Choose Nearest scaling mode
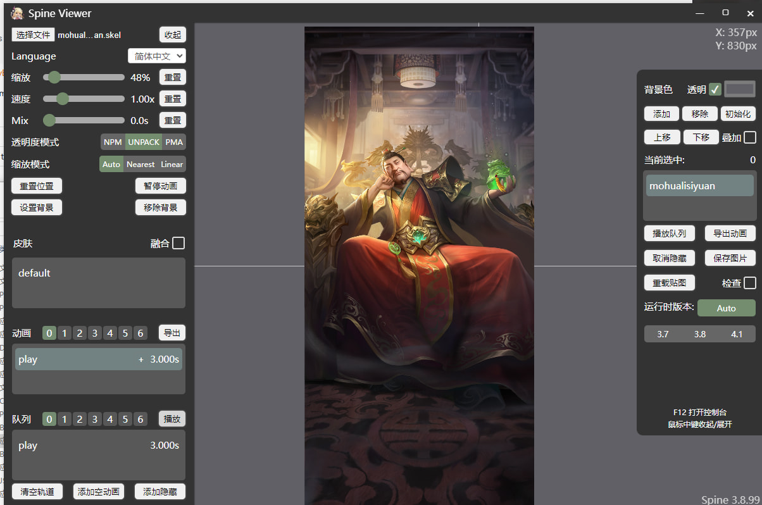Screen dimensions: 762x505 pos(141,164)
